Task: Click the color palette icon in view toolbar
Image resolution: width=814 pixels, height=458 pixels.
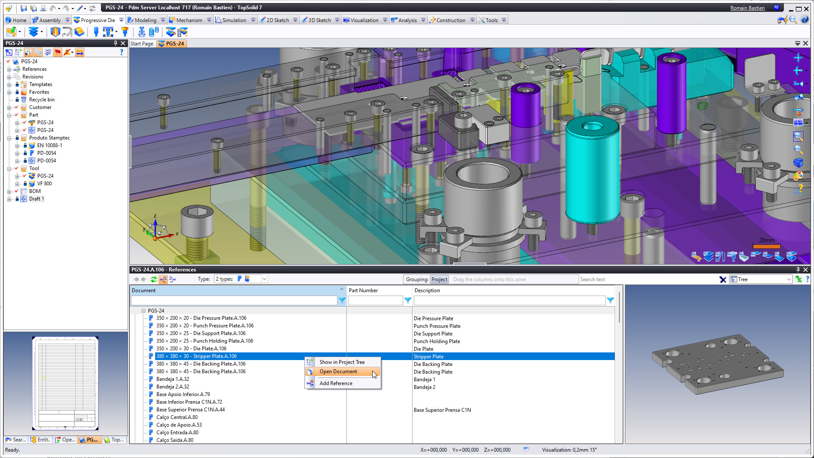Action: pos(798,175)
